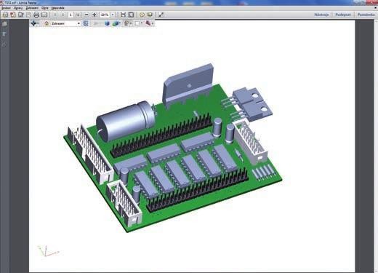Open the Úpravy menu

coord(18,8)
